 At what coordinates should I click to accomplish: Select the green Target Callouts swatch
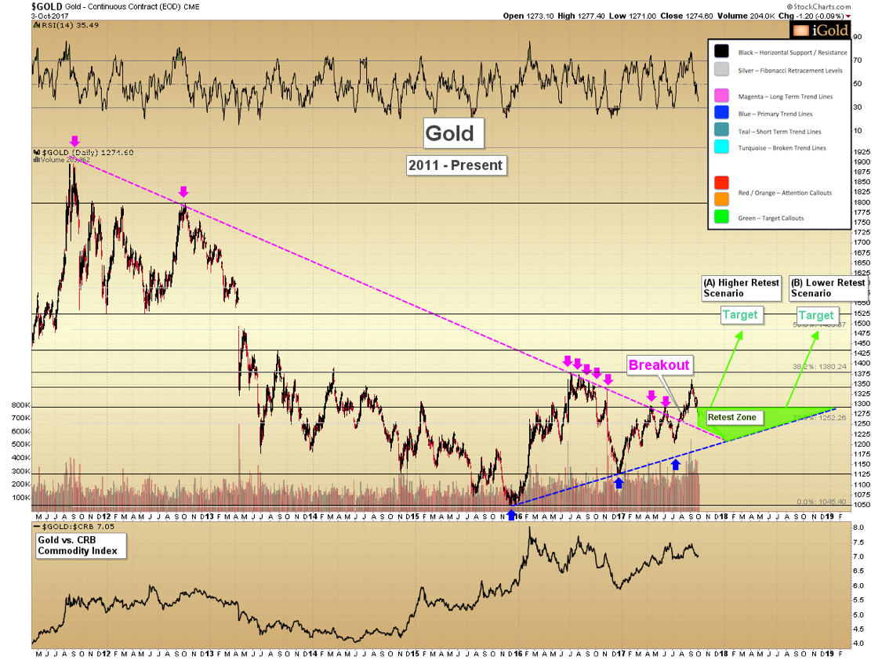tap(723, 218)
